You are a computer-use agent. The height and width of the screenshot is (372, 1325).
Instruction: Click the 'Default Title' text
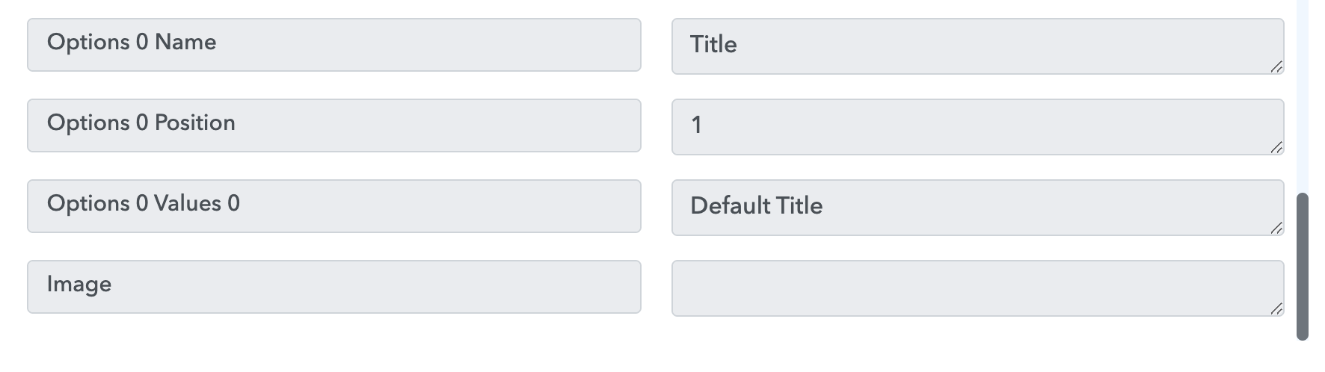(756, 205)
